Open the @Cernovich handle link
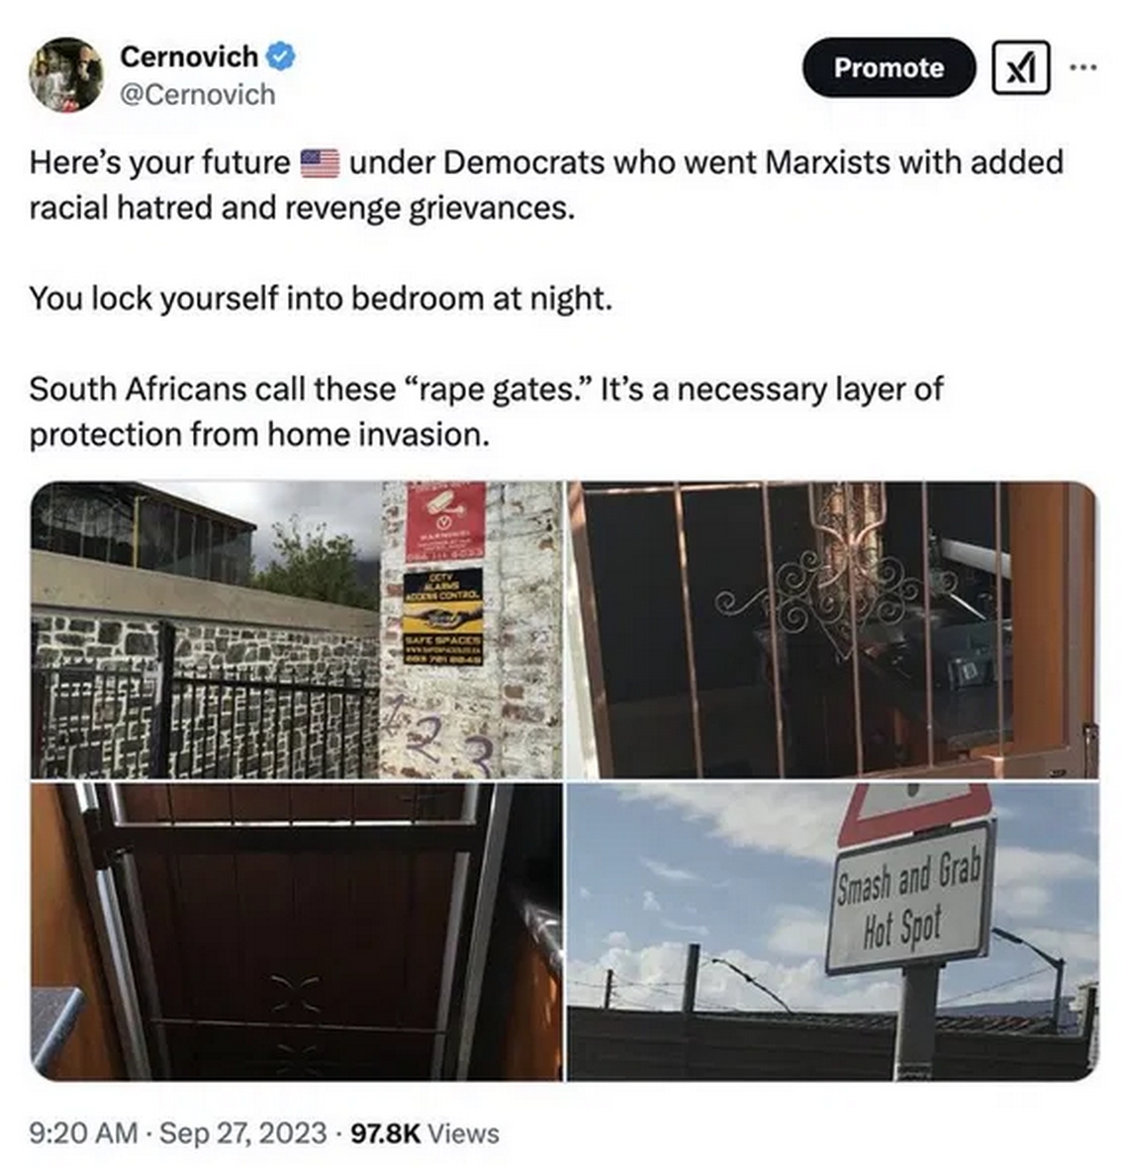The width and height of the screenshot is (1124, 1167). 198,95
